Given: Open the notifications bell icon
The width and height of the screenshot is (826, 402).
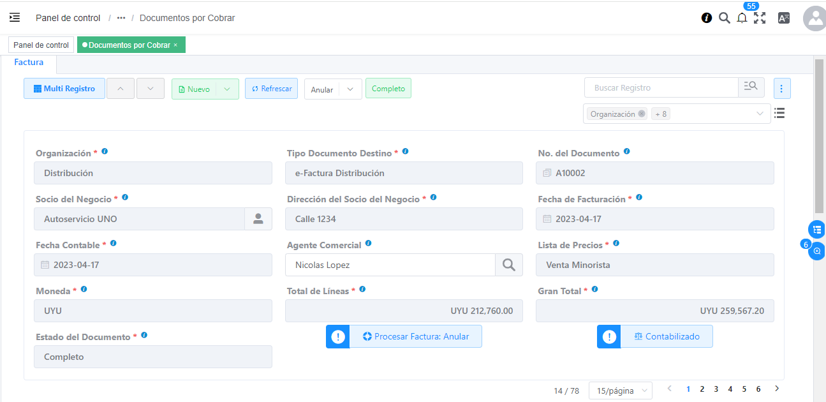Looking at the screenshot, I should pyautogui.click(x=742, y=19).
